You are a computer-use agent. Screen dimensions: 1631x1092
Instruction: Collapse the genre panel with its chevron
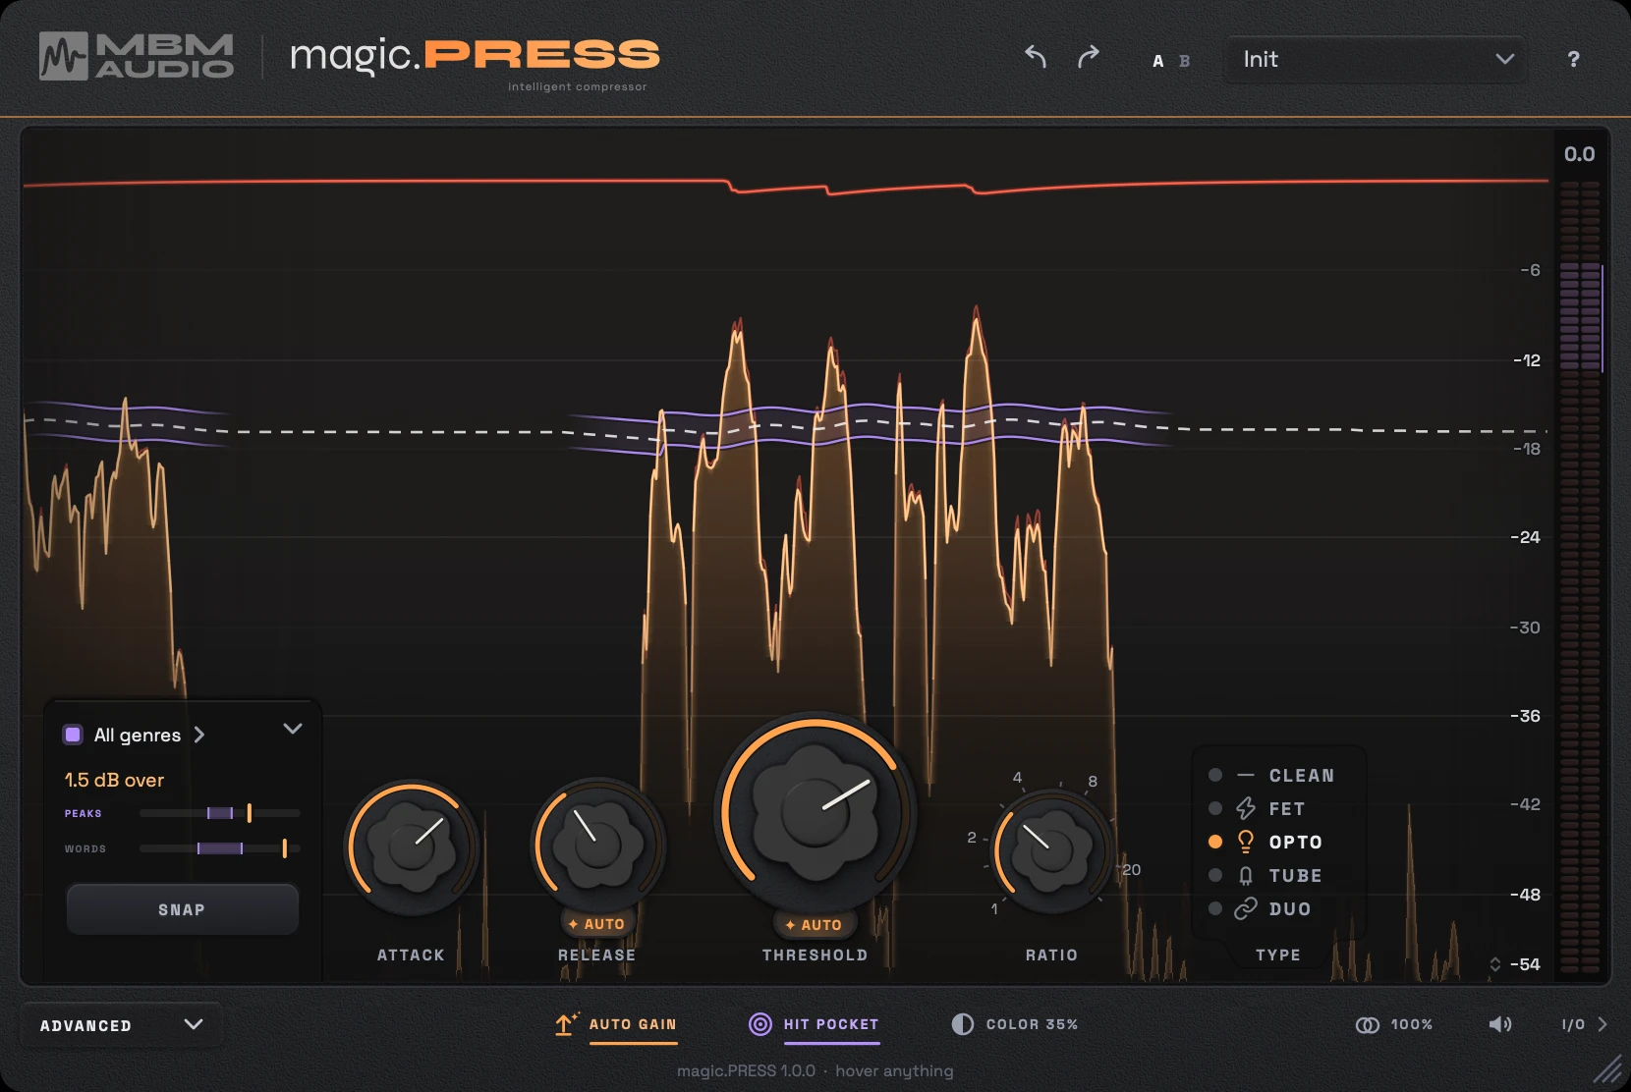click(x=292, y=729)
